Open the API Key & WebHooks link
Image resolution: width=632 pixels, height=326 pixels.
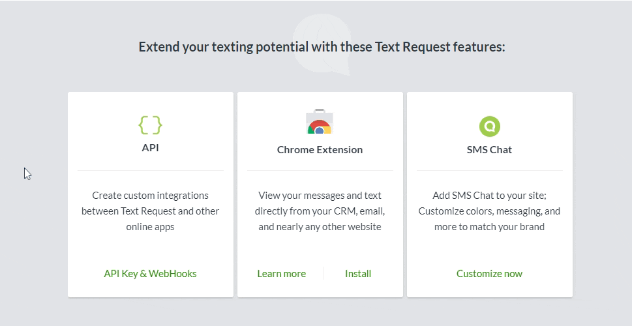[x=150, y=274]
